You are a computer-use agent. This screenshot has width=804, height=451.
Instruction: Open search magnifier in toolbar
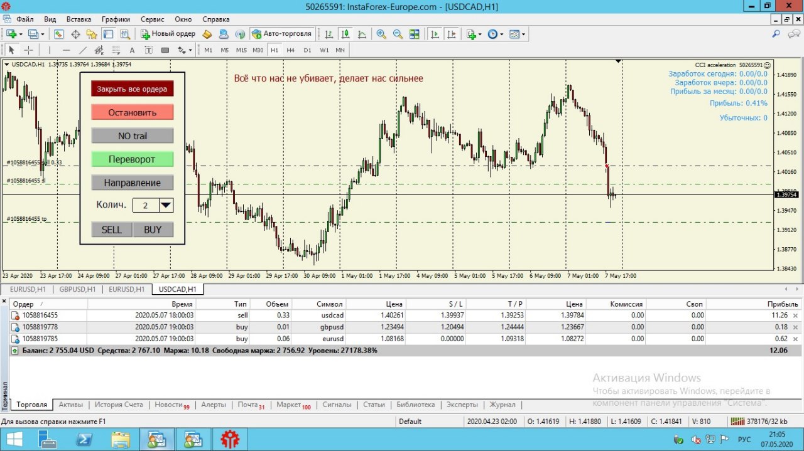pos(776,34)
